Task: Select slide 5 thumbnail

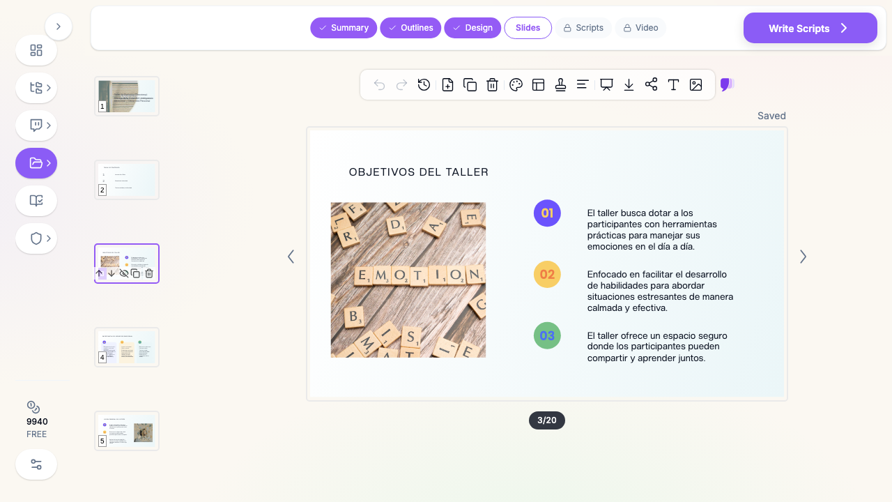Action: pyautogui.click(x=127, y=431)
